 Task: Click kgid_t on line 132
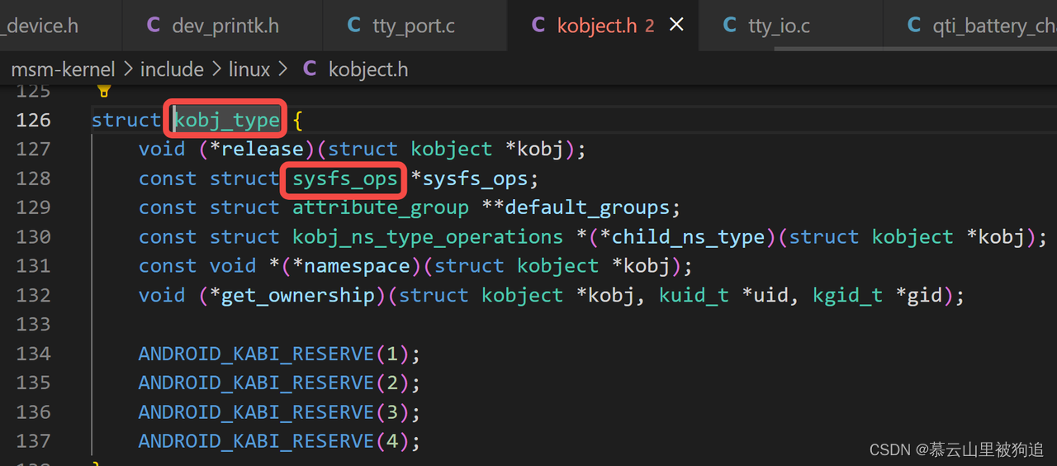pyautogui.click(x=848, y=295)
